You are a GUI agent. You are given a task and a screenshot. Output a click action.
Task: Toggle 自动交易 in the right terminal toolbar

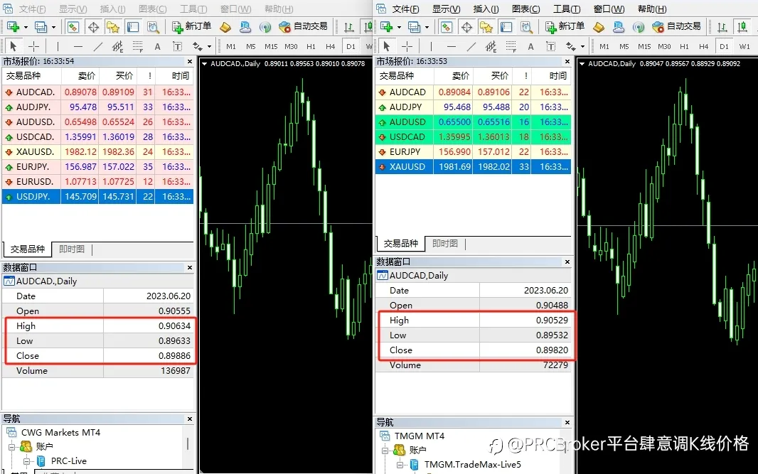coord(676,26)
